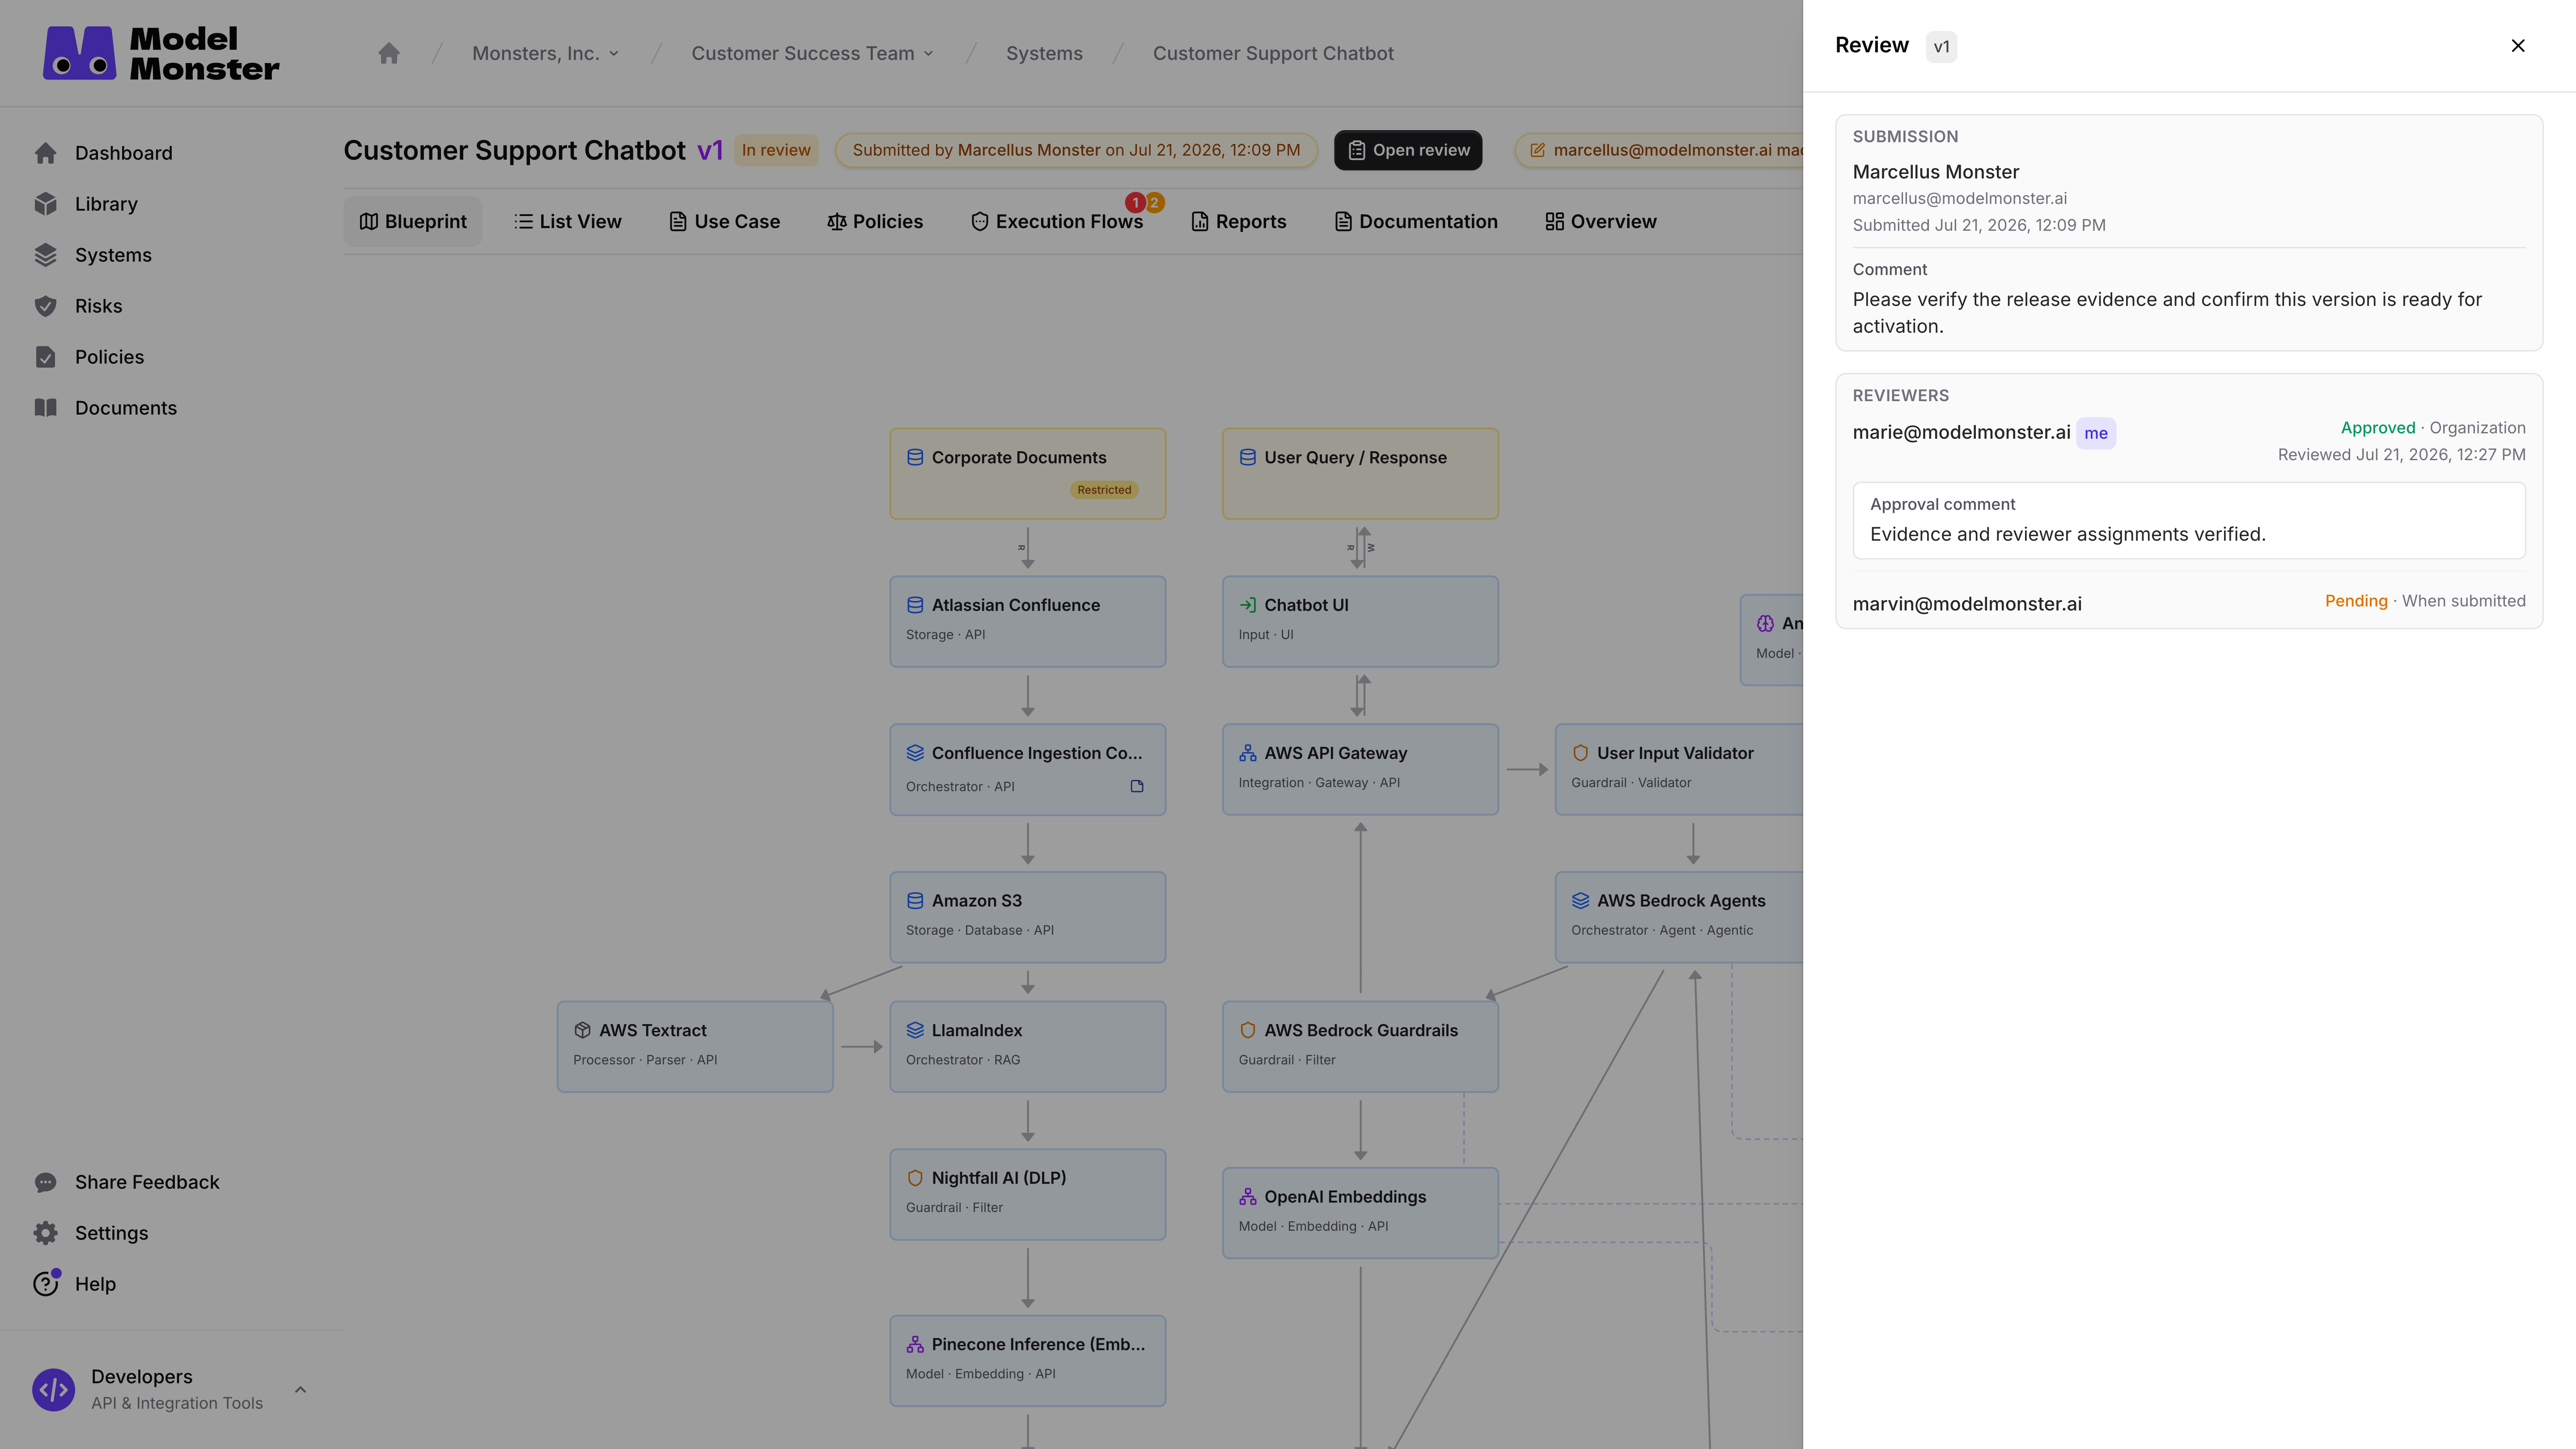Click the Customer Support Chatbot breadcrumb
Viewport: 2576px width, 1449px height.
click(x=1273, y=53)
